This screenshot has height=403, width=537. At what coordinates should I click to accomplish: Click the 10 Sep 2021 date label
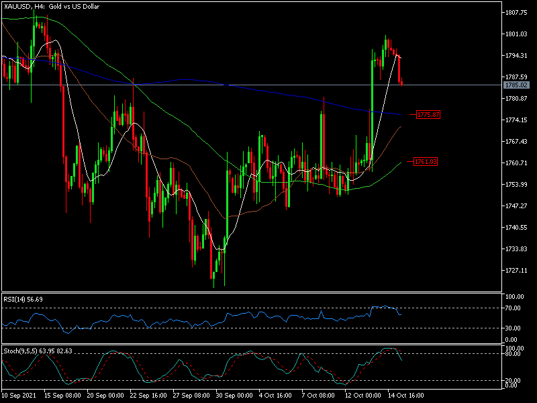click(x=19, y=396)
